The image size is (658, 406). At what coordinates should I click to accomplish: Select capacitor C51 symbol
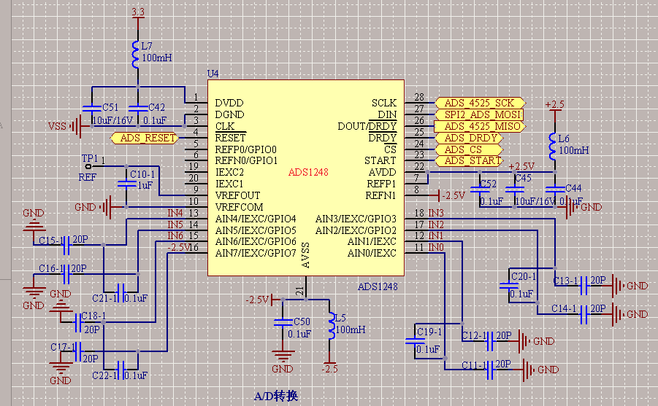click(x=92, y=109)
